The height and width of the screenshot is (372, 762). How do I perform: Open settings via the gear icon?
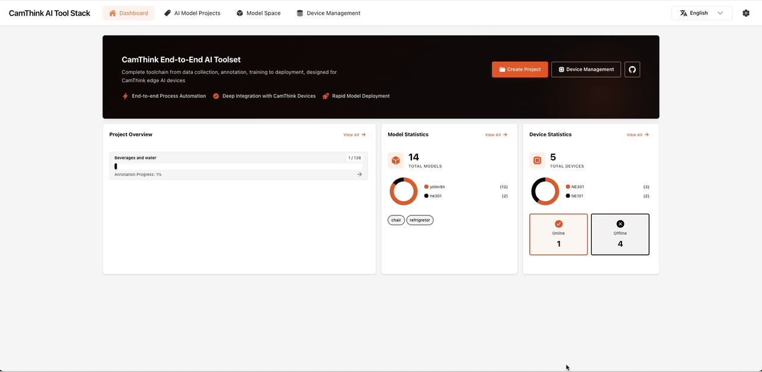coord(746,13)
